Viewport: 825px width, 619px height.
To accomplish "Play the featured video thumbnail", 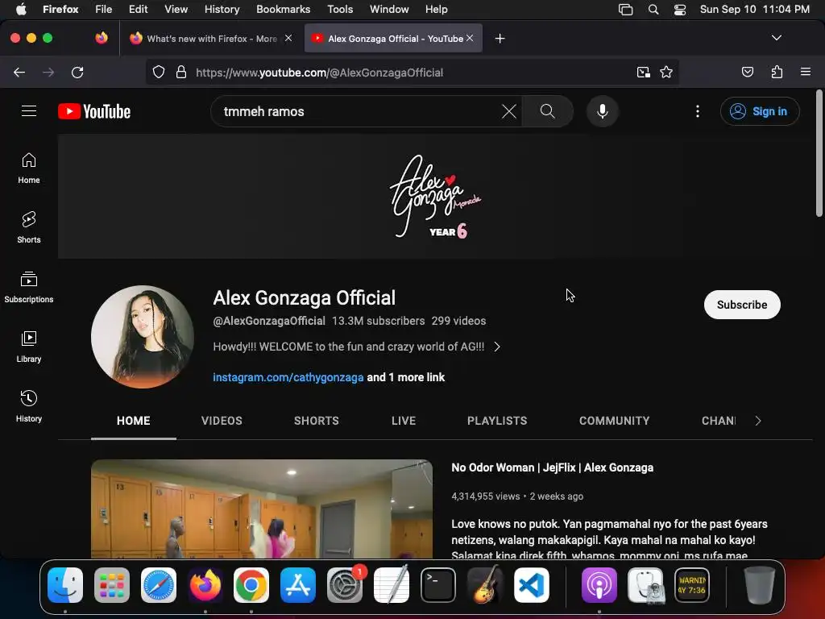I will [262, 509].
